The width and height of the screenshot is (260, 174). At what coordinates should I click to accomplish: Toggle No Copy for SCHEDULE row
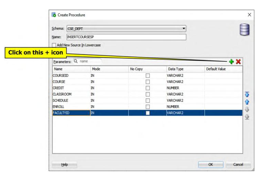[x=148, y=101]
